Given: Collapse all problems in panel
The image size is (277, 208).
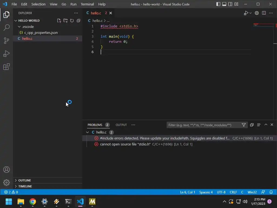Looking at the screenshot, I should coord(252,125).
